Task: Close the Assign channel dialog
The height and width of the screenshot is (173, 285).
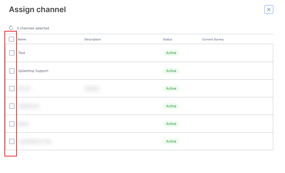Action: [269, 10]
